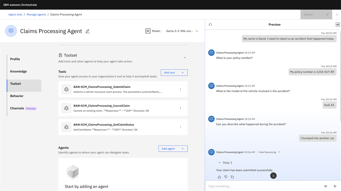Toggle Hide Reasoning on last response

click(x=269, y=152)
